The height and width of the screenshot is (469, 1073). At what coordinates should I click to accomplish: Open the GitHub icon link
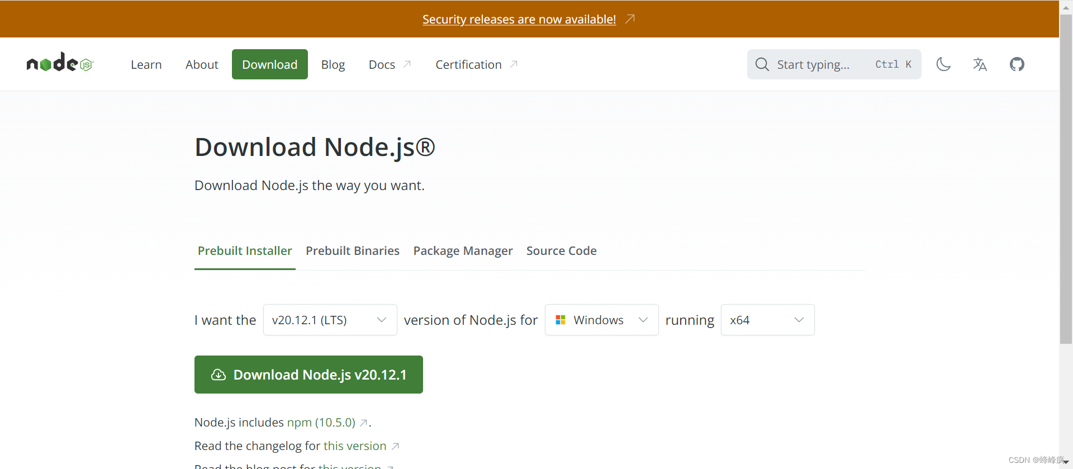(1017, 64)
